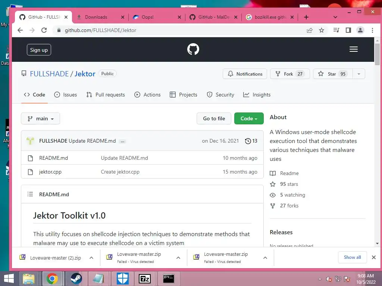This screenshot has height=286, width=382.
Task: Open the Star lists dropdown arrow
Action: [x=358, y=74]
